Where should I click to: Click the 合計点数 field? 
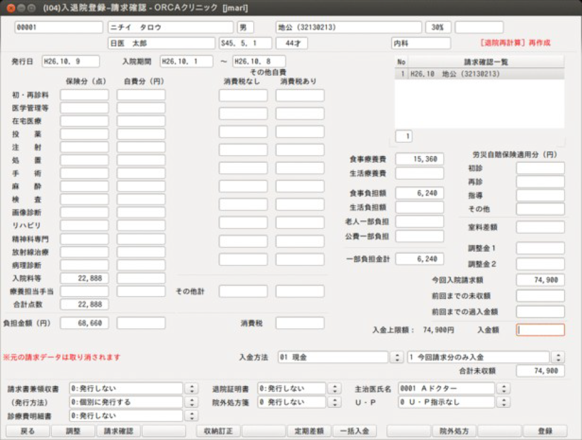coord(84,304)
